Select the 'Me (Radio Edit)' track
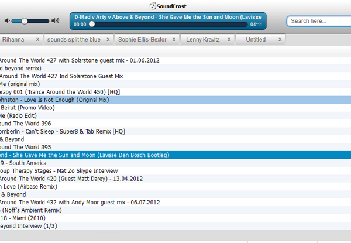 (175, 115)
